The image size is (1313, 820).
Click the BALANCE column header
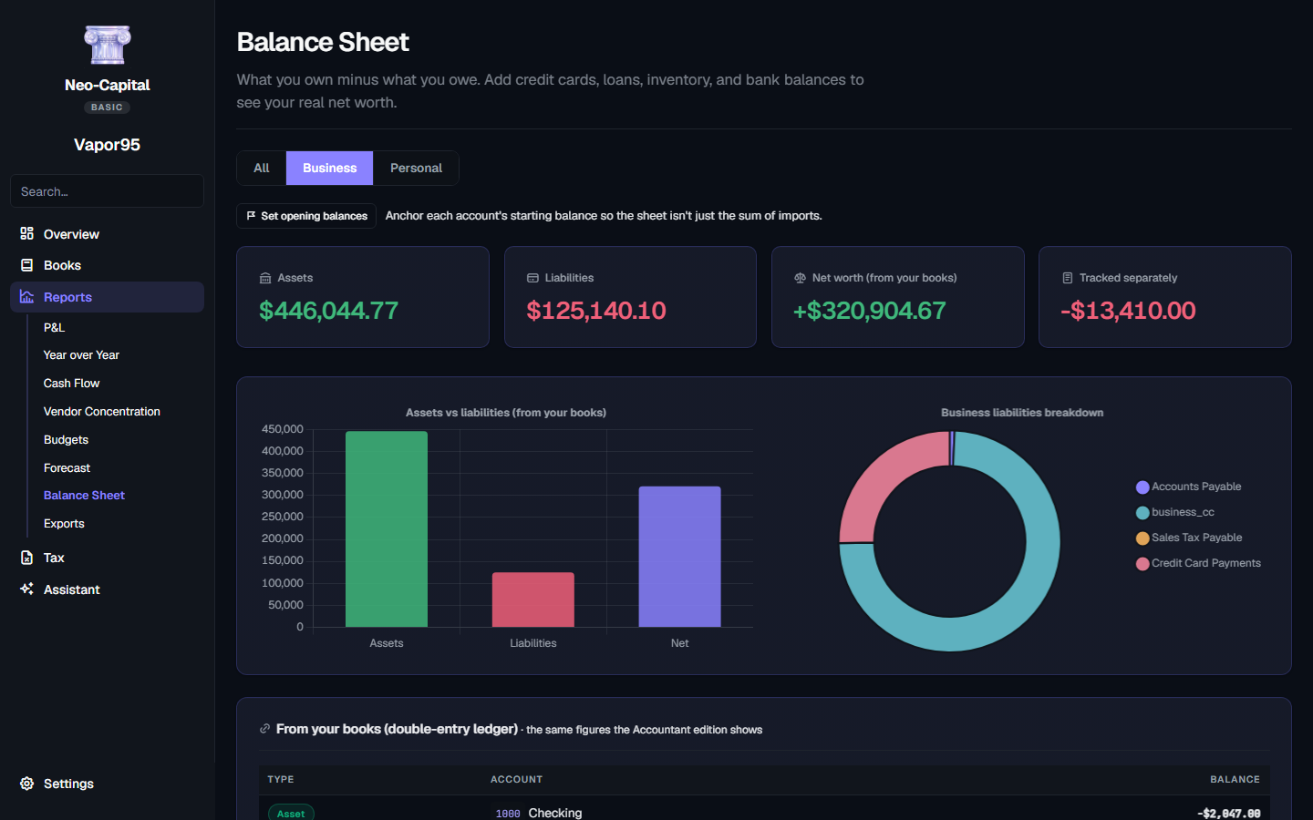pos(1235,780)
